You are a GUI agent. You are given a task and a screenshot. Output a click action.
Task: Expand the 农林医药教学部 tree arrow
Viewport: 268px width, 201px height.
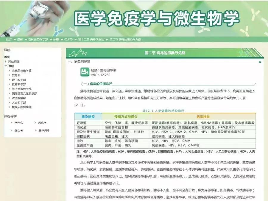9,71
